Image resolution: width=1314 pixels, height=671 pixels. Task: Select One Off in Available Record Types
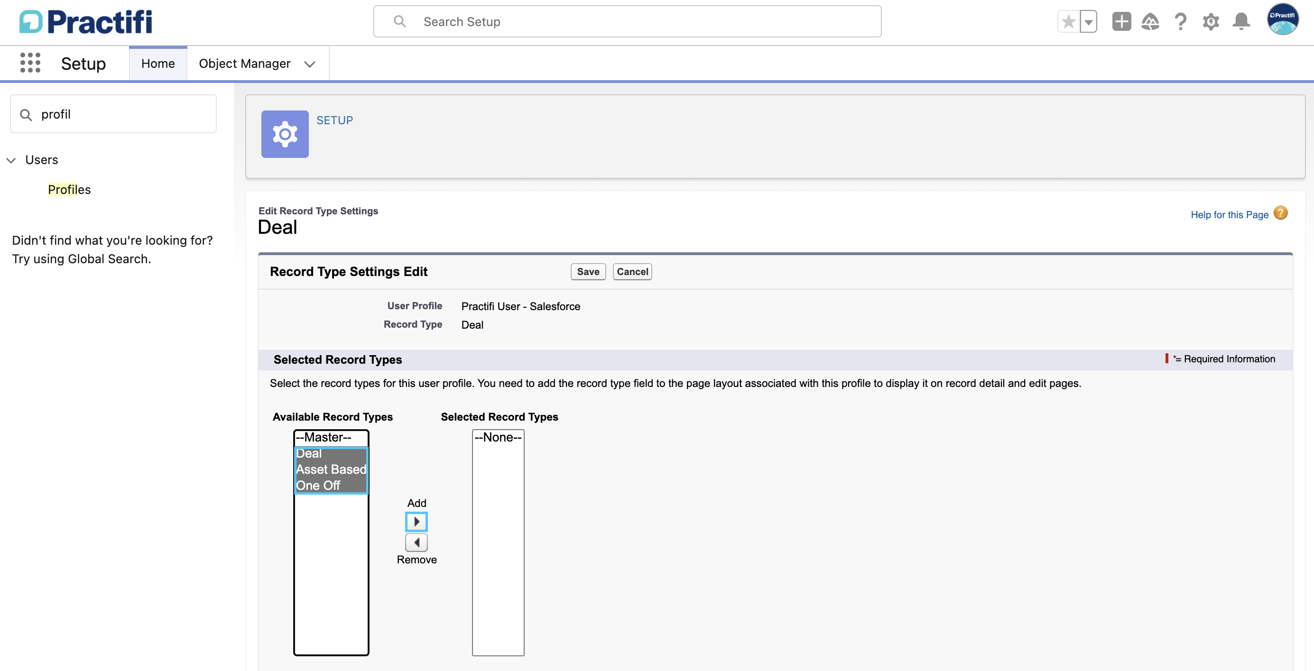pyautogui.click(x=331, y=486)
